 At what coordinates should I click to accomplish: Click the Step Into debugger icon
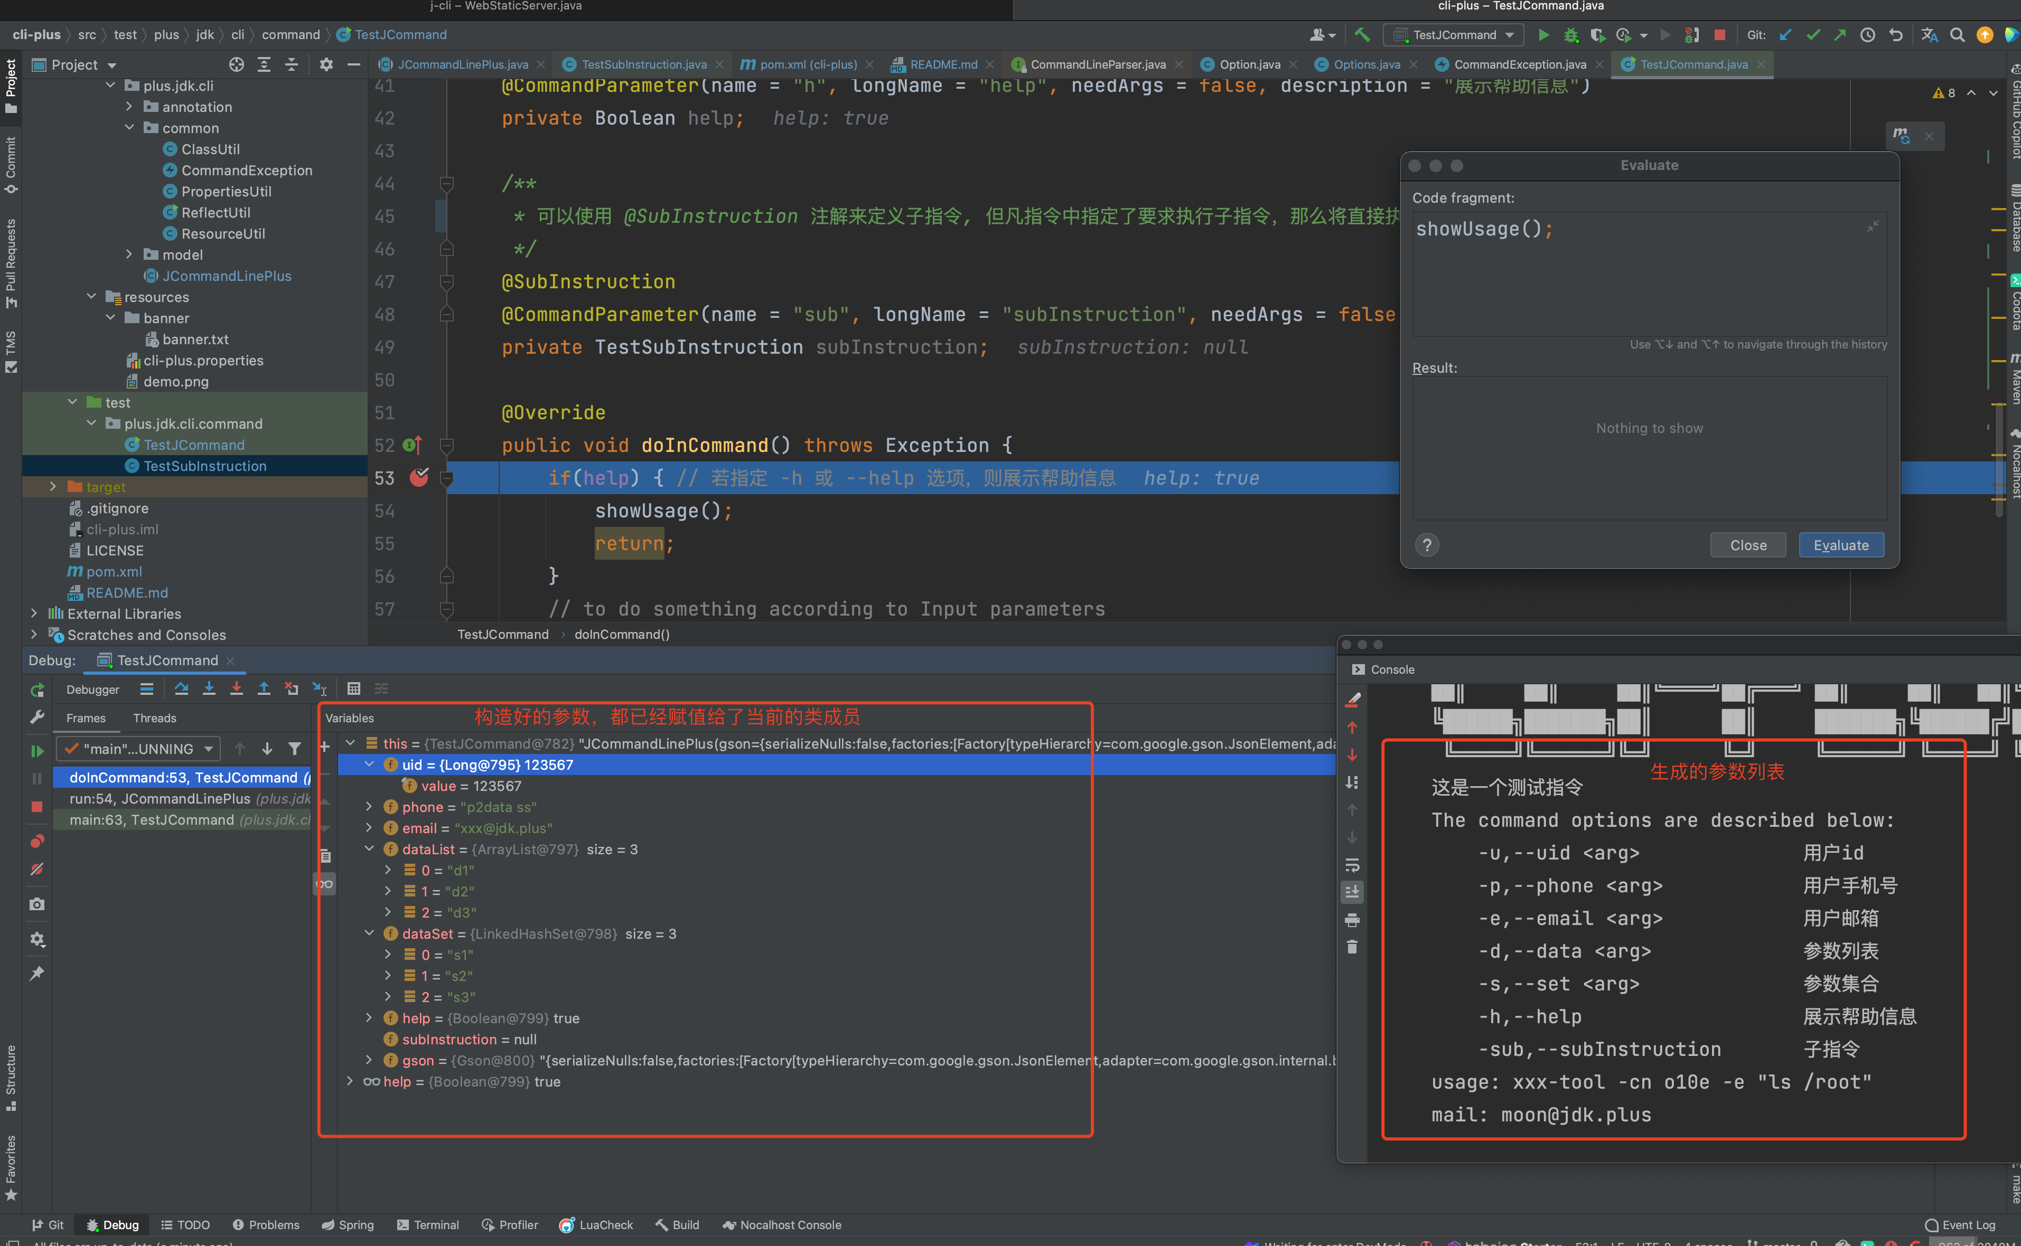pyautogui.click(x=209, y=689)
